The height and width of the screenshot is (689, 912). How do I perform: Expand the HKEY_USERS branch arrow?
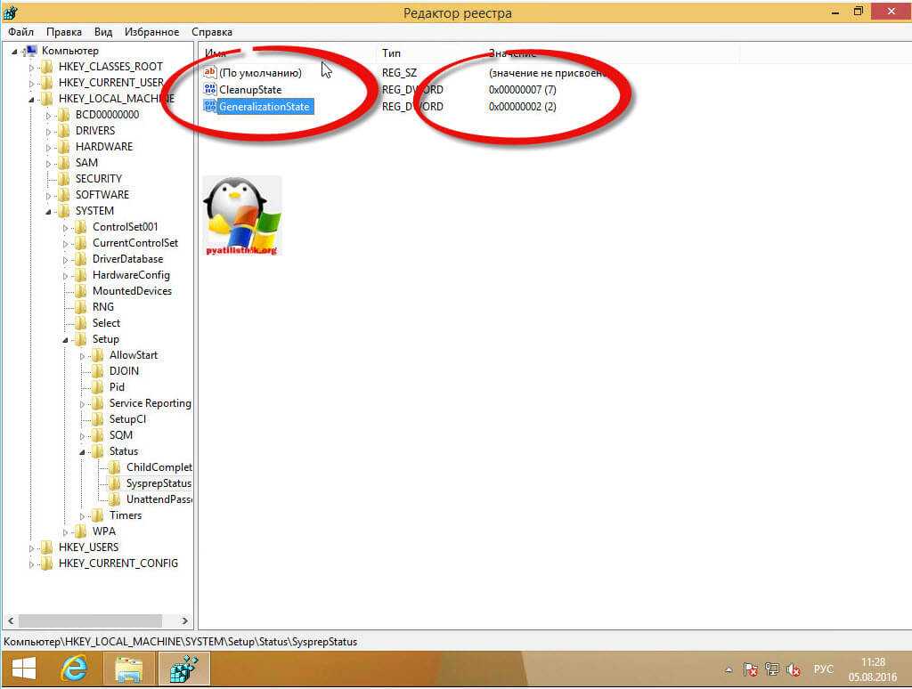pos(31,548)
